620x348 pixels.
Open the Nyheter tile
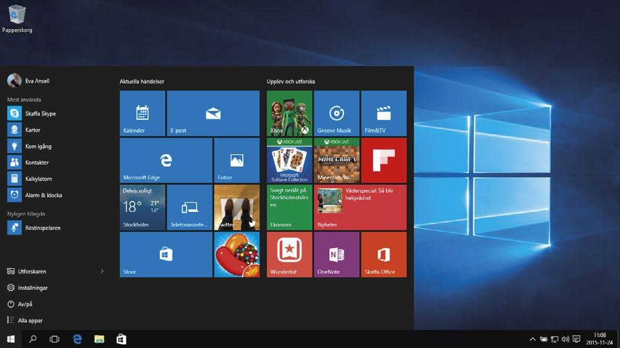(360, 207)
